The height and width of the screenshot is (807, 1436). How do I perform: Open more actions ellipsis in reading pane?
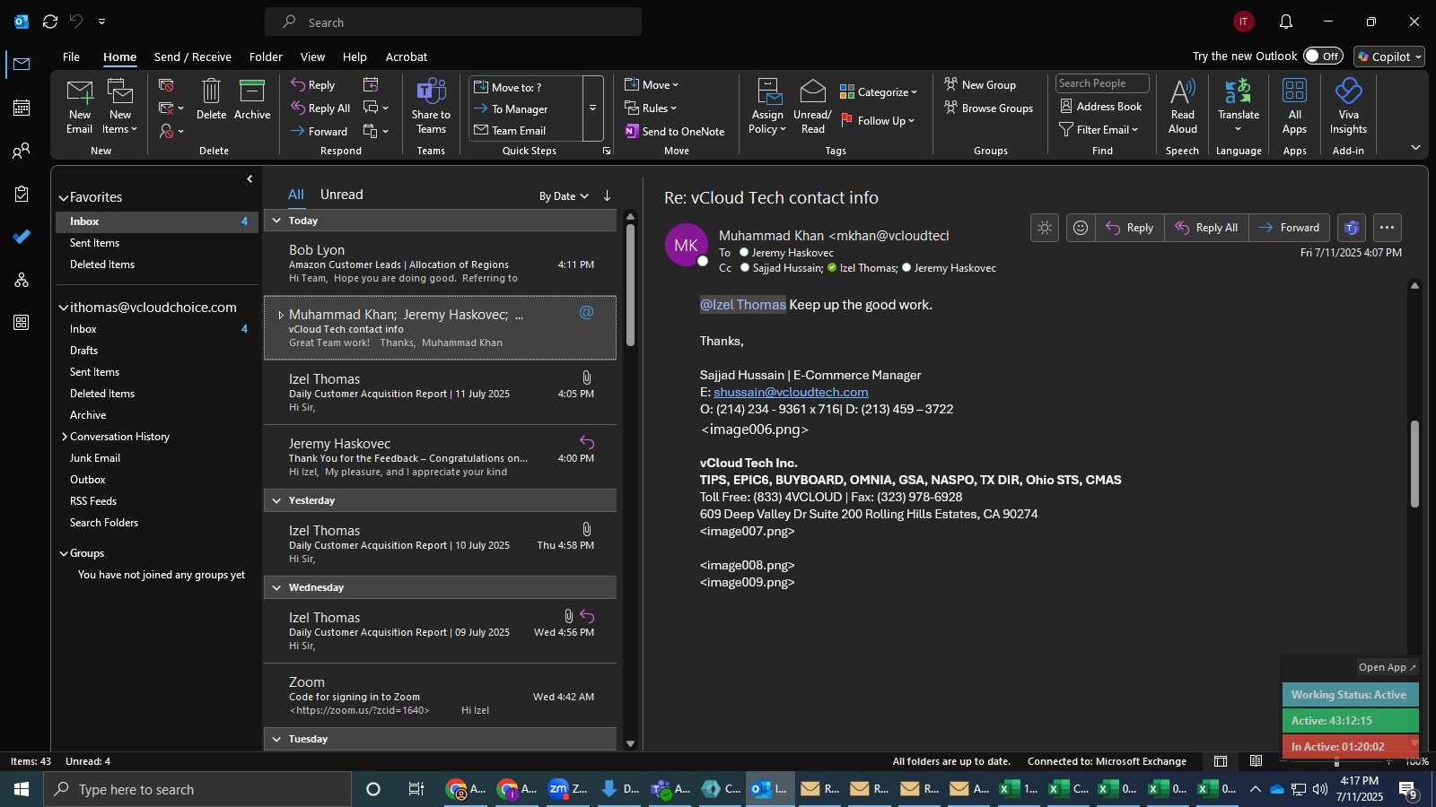[x=1387, y=228]
